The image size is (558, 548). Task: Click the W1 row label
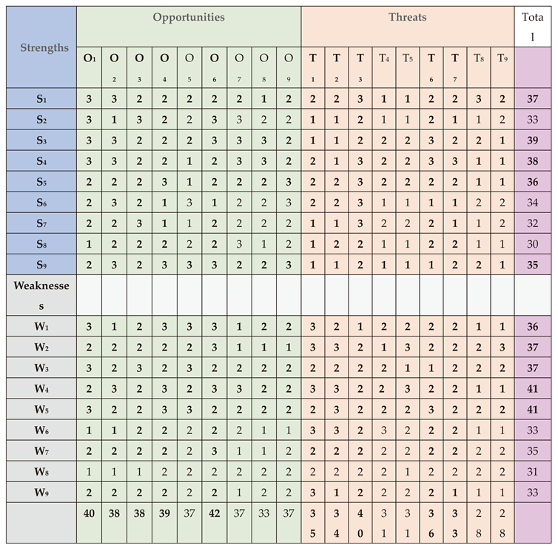[39, 327]
